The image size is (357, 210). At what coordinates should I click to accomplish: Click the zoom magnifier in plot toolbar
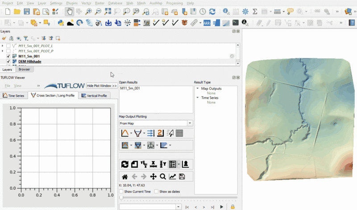coord(163,177)
